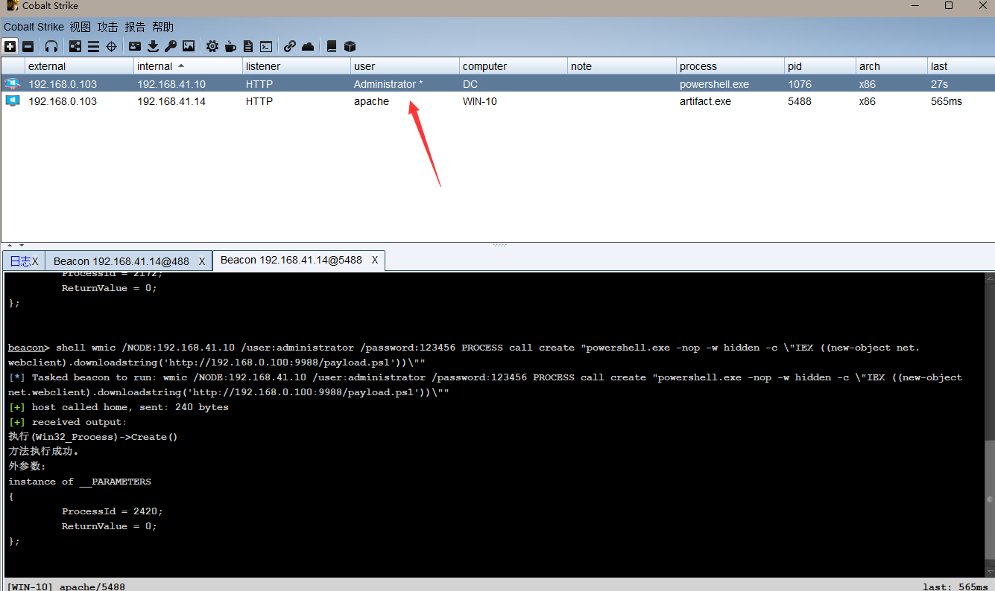Open Help via the book icon
This screenshot has width=995, height=591.
coord(332,46)
